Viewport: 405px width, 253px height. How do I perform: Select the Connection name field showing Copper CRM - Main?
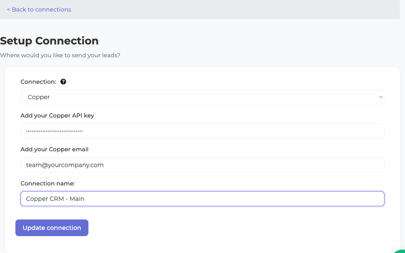tap(202, 198)
